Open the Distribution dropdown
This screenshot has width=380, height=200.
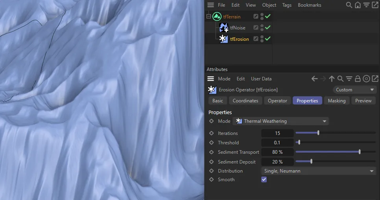tap(319, 171)
